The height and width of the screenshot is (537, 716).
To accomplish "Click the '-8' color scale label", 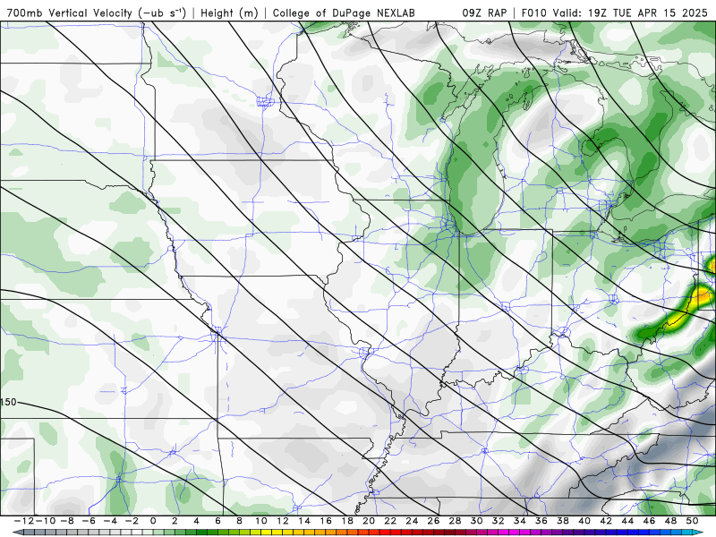I will point(67,521).
